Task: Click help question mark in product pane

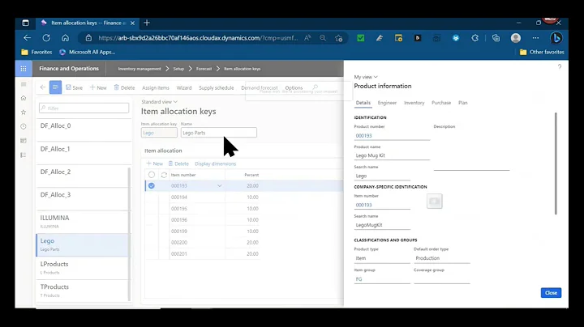Action: click(560, 66)
